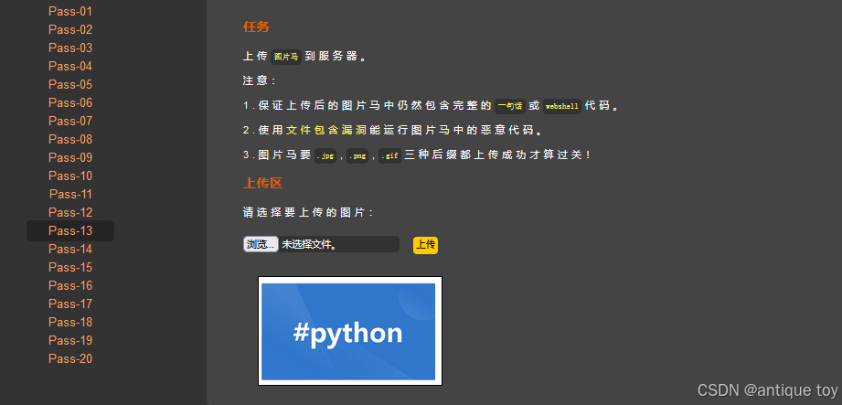This screenshot has width=842, height=405.
Task: Open Pass-11 in the sidebar
Action: tap(70, 194)
